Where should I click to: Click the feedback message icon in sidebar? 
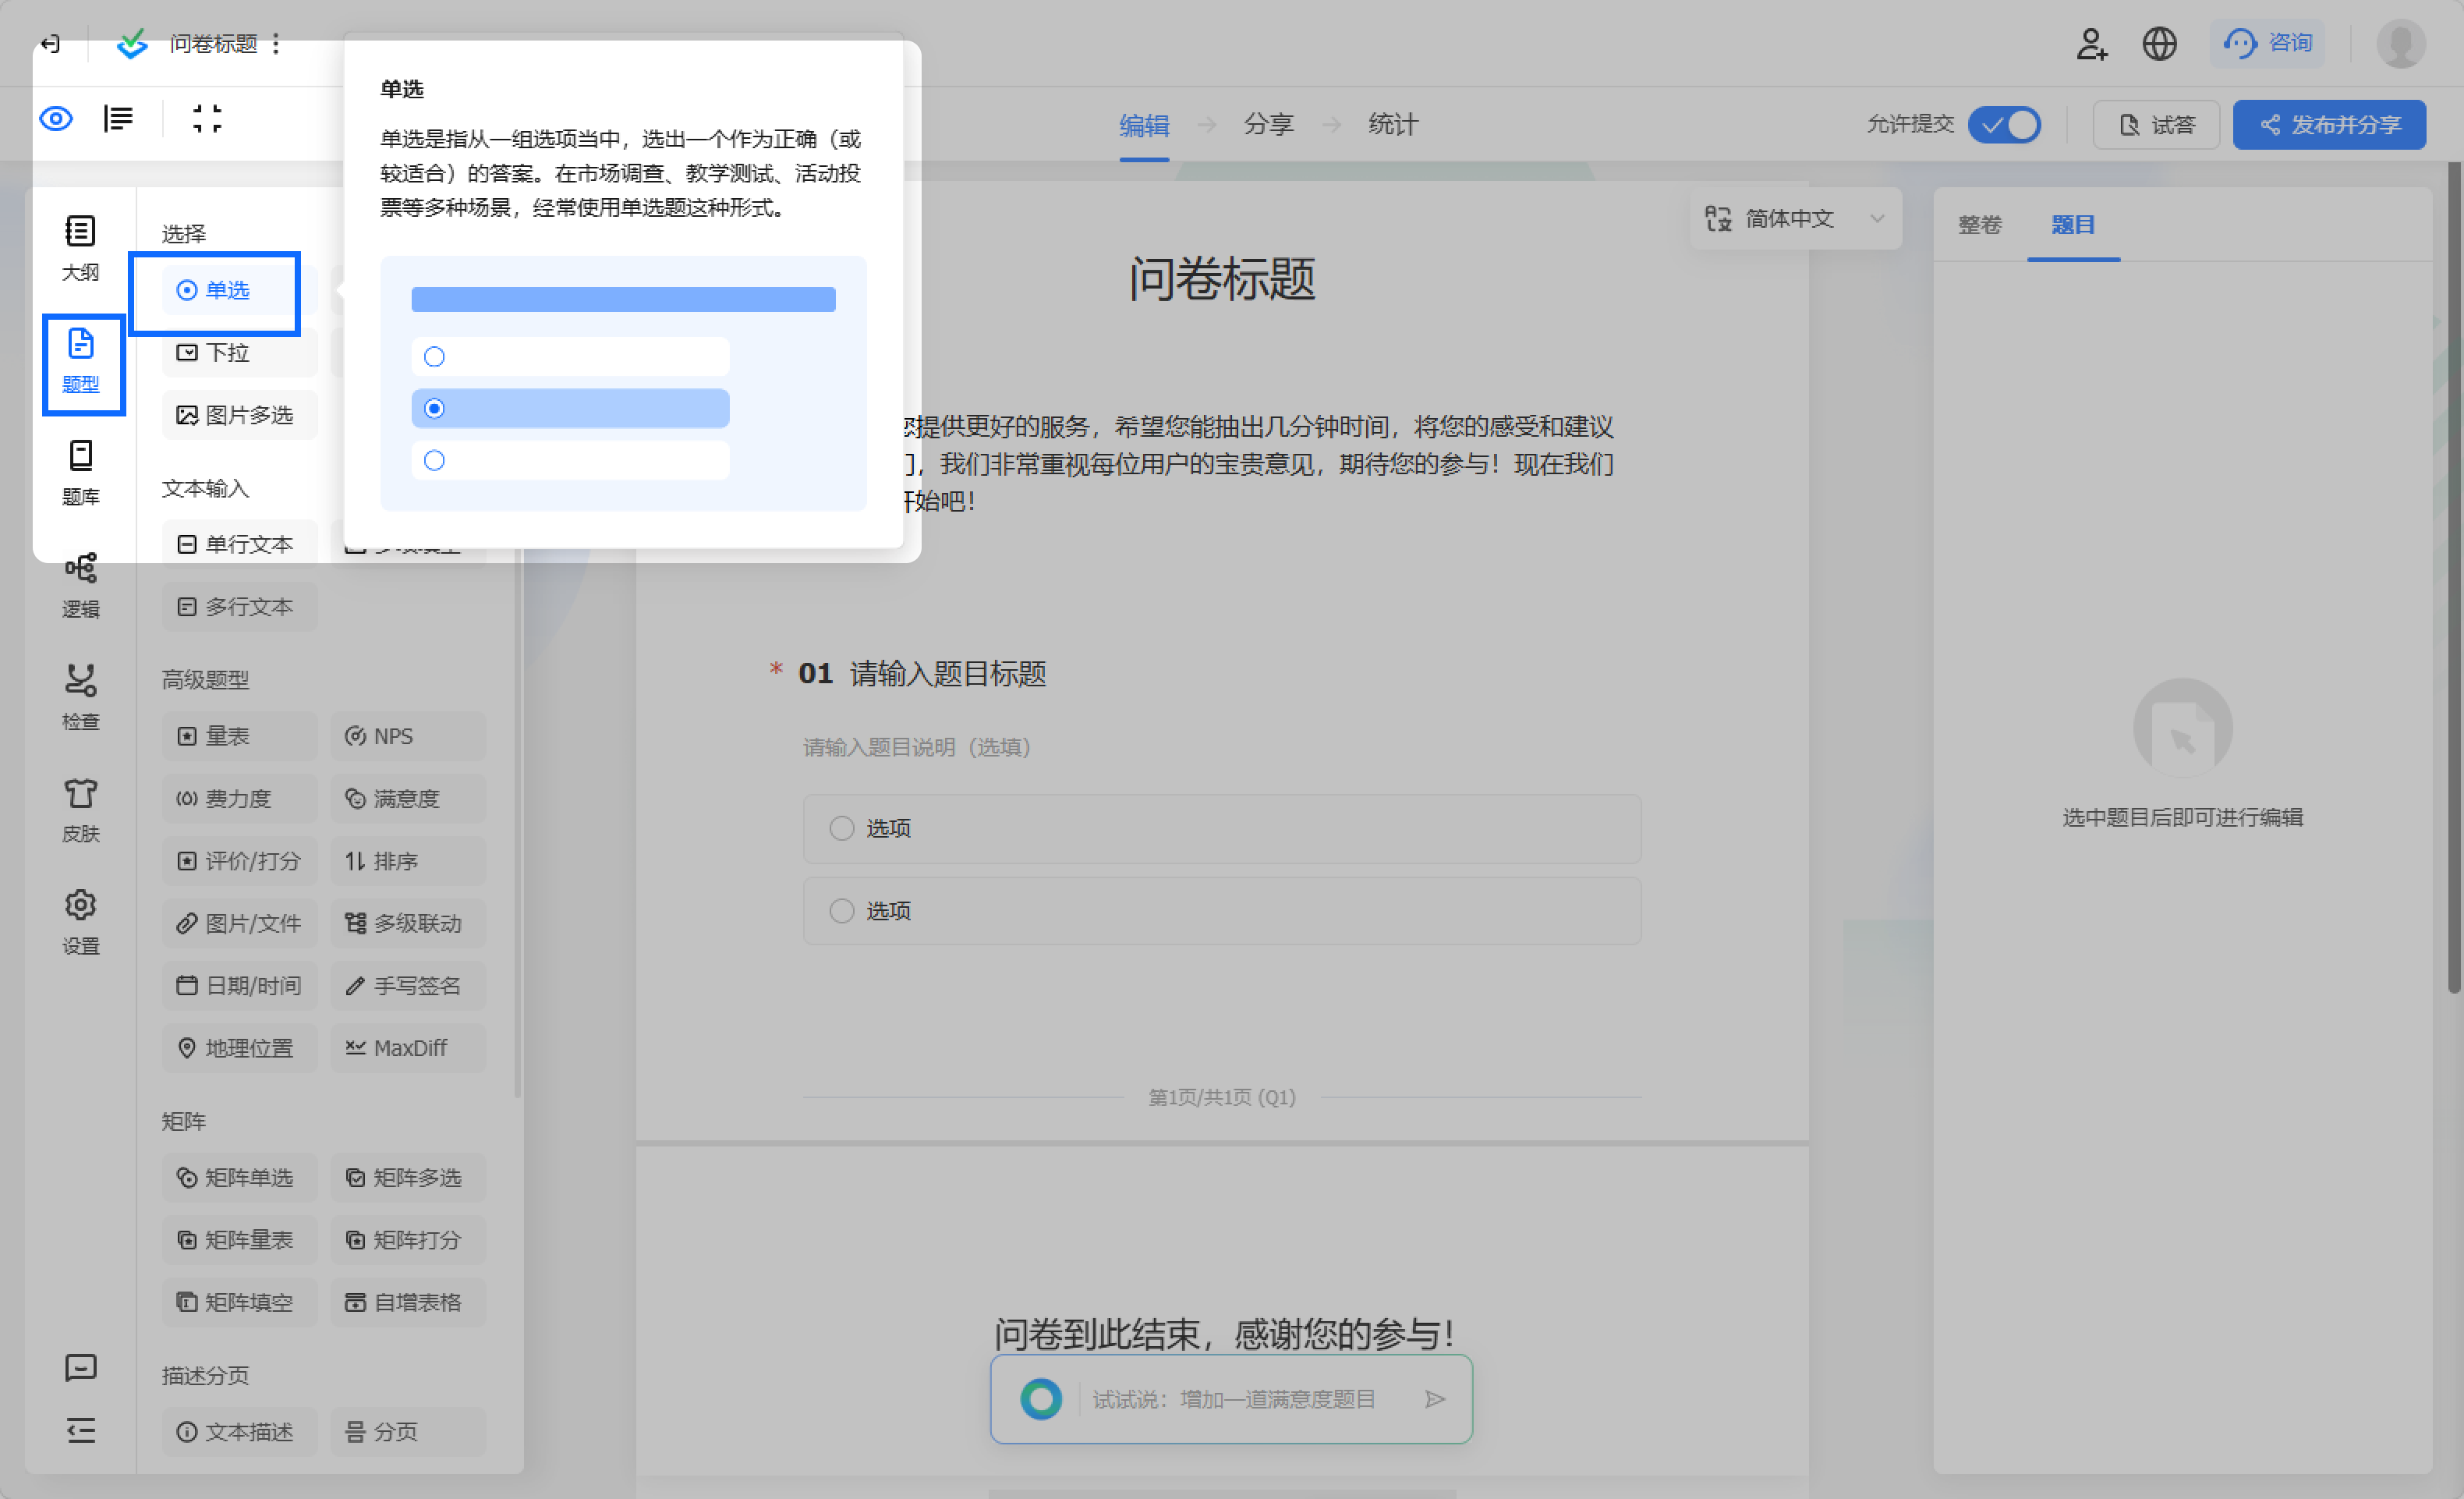pyautogui.click(x=81, y=1367)
